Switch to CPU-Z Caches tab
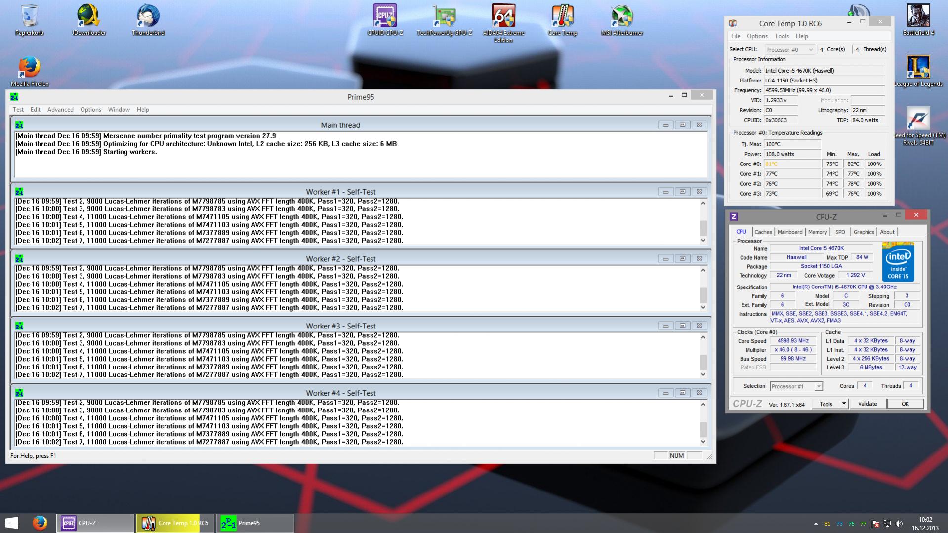The image size is (948, 533). (x=763, y=232)
